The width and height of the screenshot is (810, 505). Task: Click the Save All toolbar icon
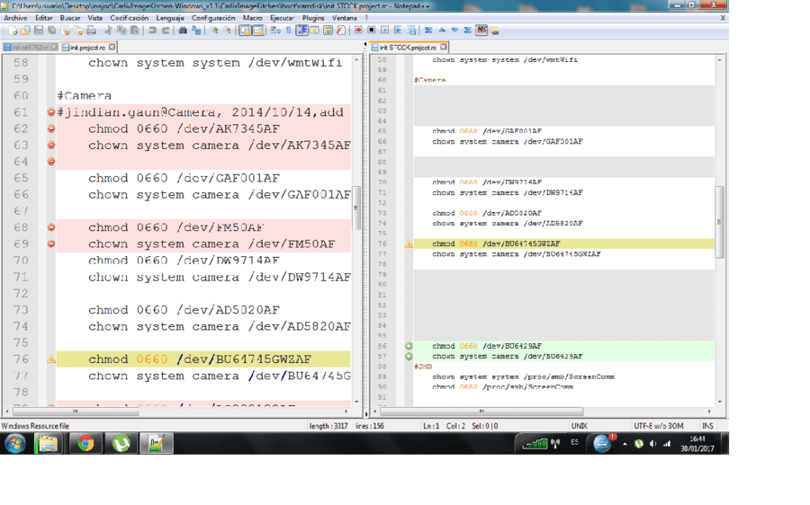51,31
